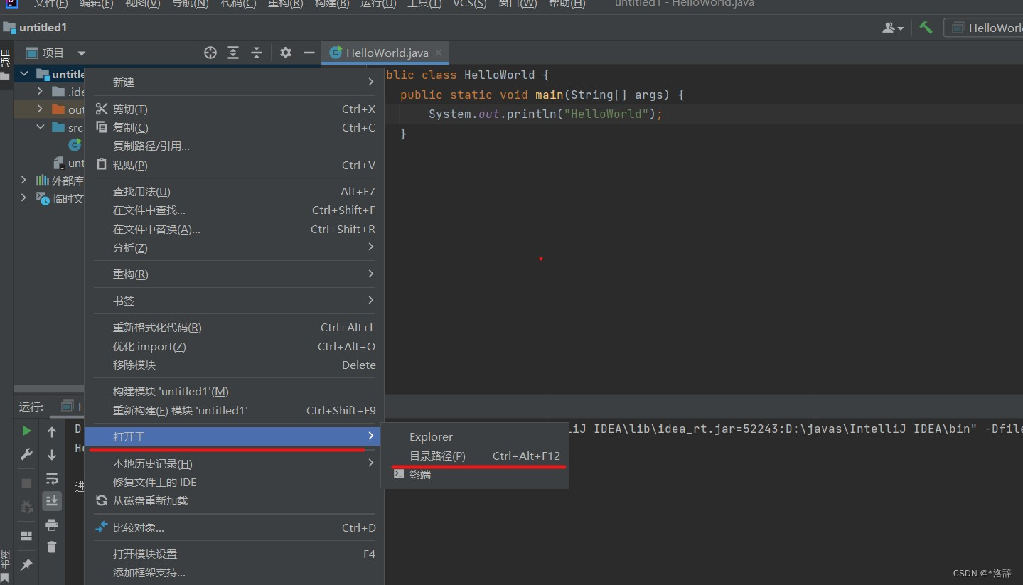Choose 终端 in the submenu
This screenshot has height=585, width=1023.
(475, 474)
